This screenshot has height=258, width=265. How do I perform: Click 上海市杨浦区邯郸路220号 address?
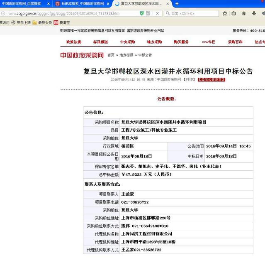tap(146, 218)
